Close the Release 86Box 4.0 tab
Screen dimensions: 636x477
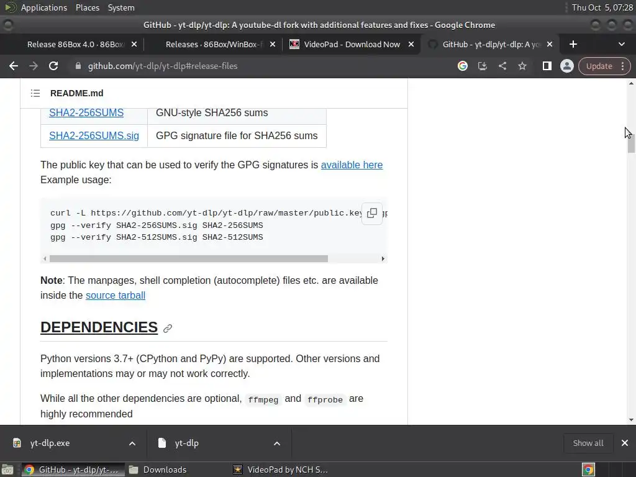(x=134, y=44)
